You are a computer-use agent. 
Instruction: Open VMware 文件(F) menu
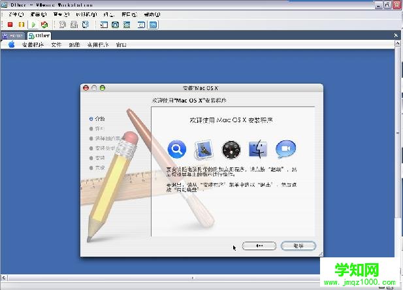[16, 14]
